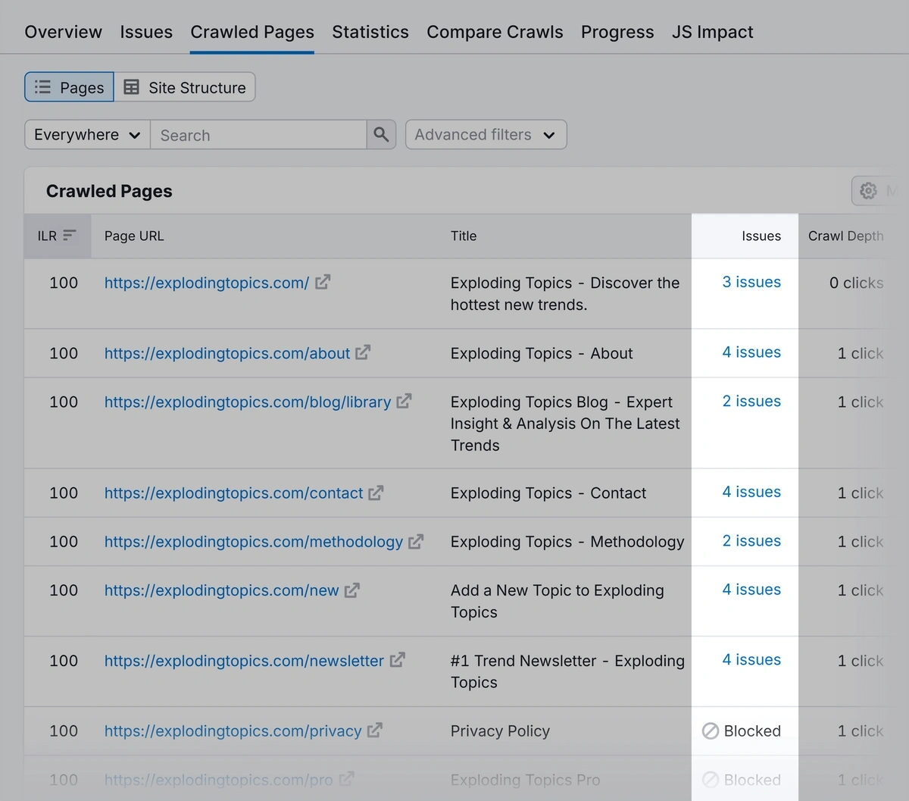Screen dimensions: 909x801
Task: Open the explodingtopics.com/contact URL link
Action: pyautogui.click(x=234, y=493)
